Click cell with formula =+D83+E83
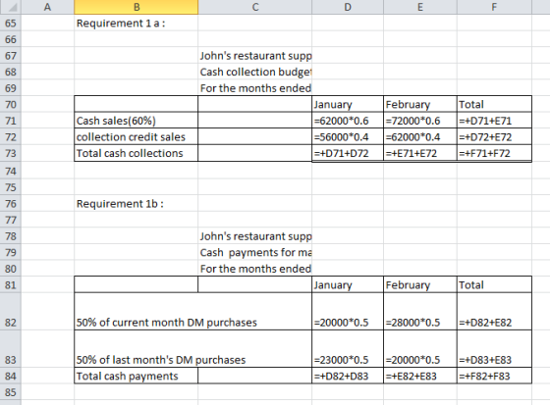 [x=494, y=349]
